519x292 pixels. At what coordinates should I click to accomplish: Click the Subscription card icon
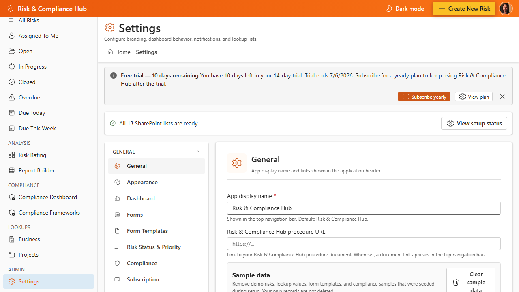(x=117, y=279)
